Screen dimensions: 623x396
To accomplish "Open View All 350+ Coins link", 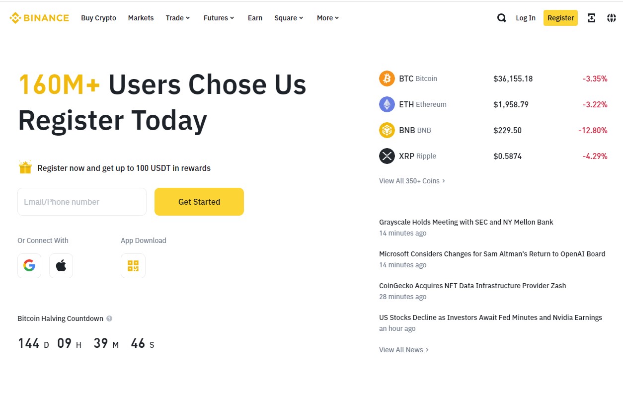I will click(412, 181).
